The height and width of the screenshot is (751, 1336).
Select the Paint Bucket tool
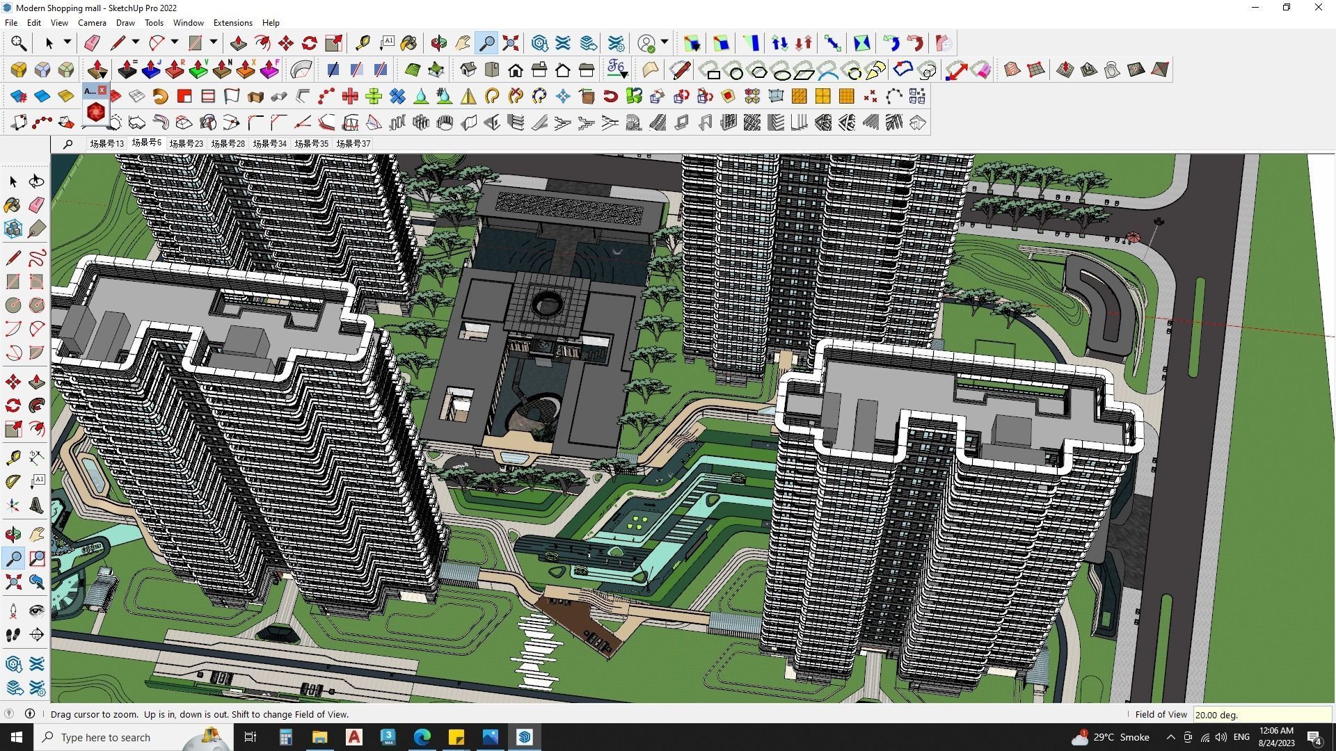(409, 43)
